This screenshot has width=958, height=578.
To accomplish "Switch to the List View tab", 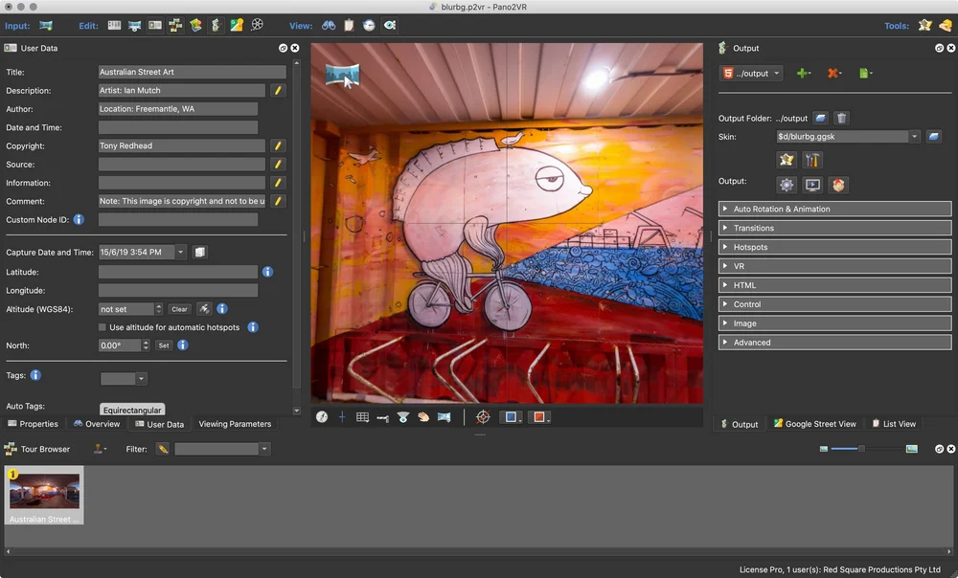I will (x=894, y=424).
